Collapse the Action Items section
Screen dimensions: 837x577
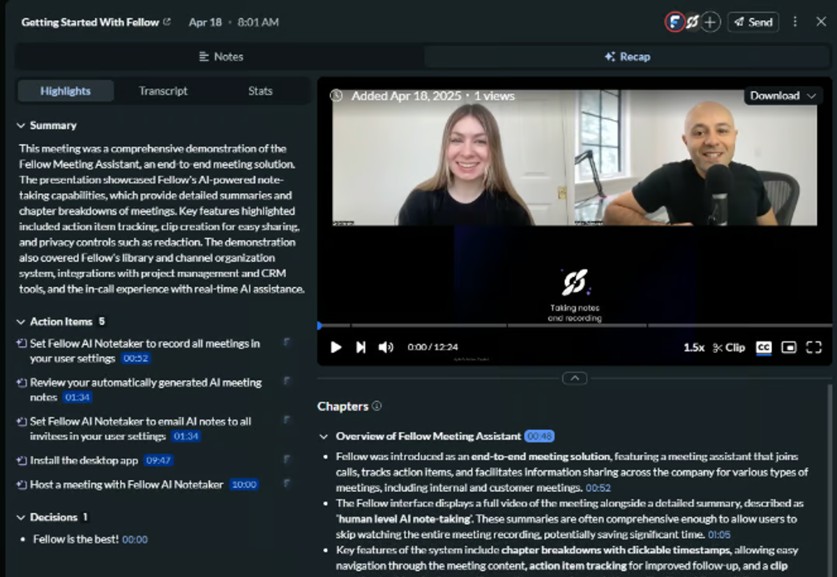[20, 322]
